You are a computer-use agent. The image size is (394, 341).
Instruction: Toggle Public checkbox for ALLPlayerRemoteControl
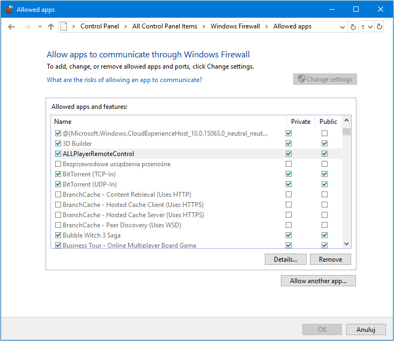[x=324, y=153]
